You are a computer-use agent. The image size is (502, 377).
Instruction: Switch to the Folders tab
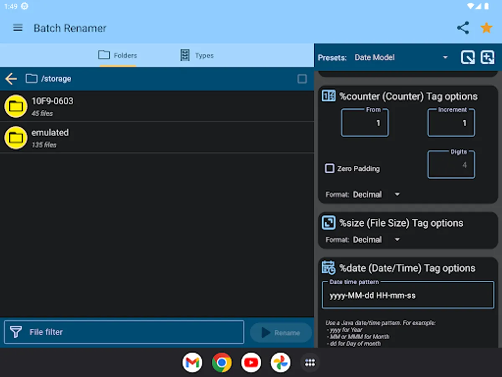[118, 55]
